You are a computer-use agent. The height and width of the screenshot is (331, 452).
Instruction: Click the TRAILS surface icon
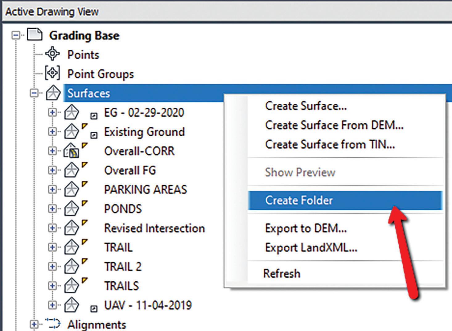72,286
